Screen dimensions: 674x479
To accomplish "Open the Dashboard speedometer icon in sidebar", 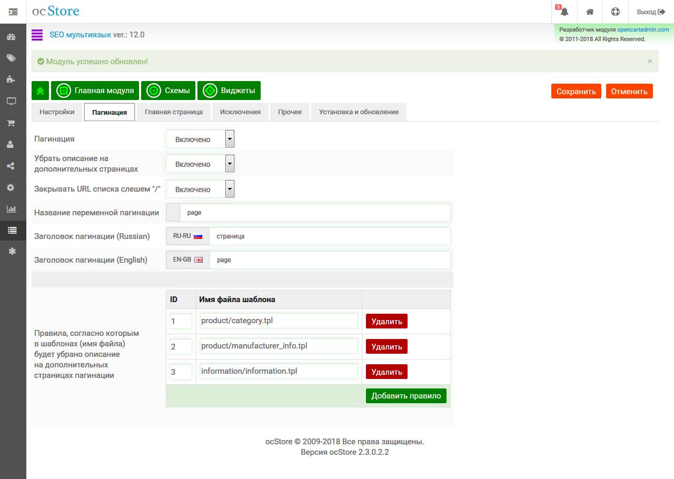I will tap(11, 37).
